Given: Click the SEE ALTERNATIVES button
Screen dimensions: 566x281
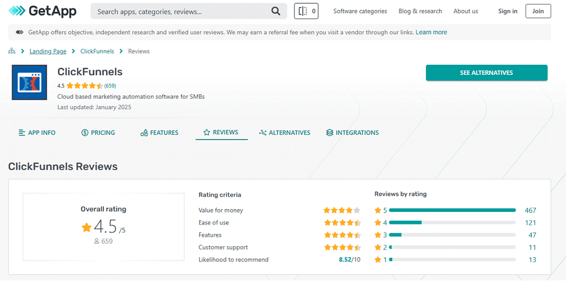Looking at the screenshot, I should (x=486, y=73).
